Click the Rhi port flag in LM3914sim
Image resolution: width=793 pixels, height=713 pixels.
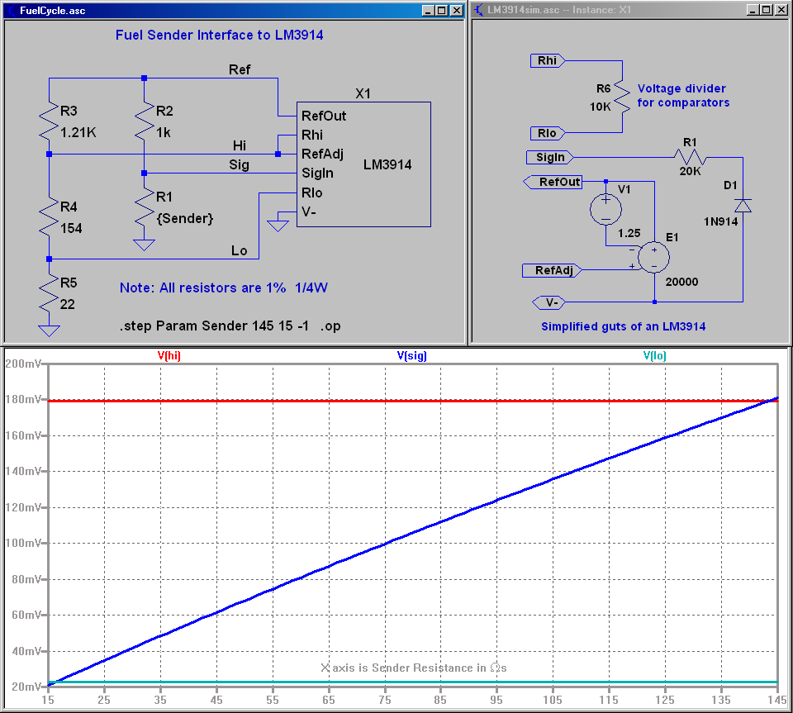click(548, 60)
